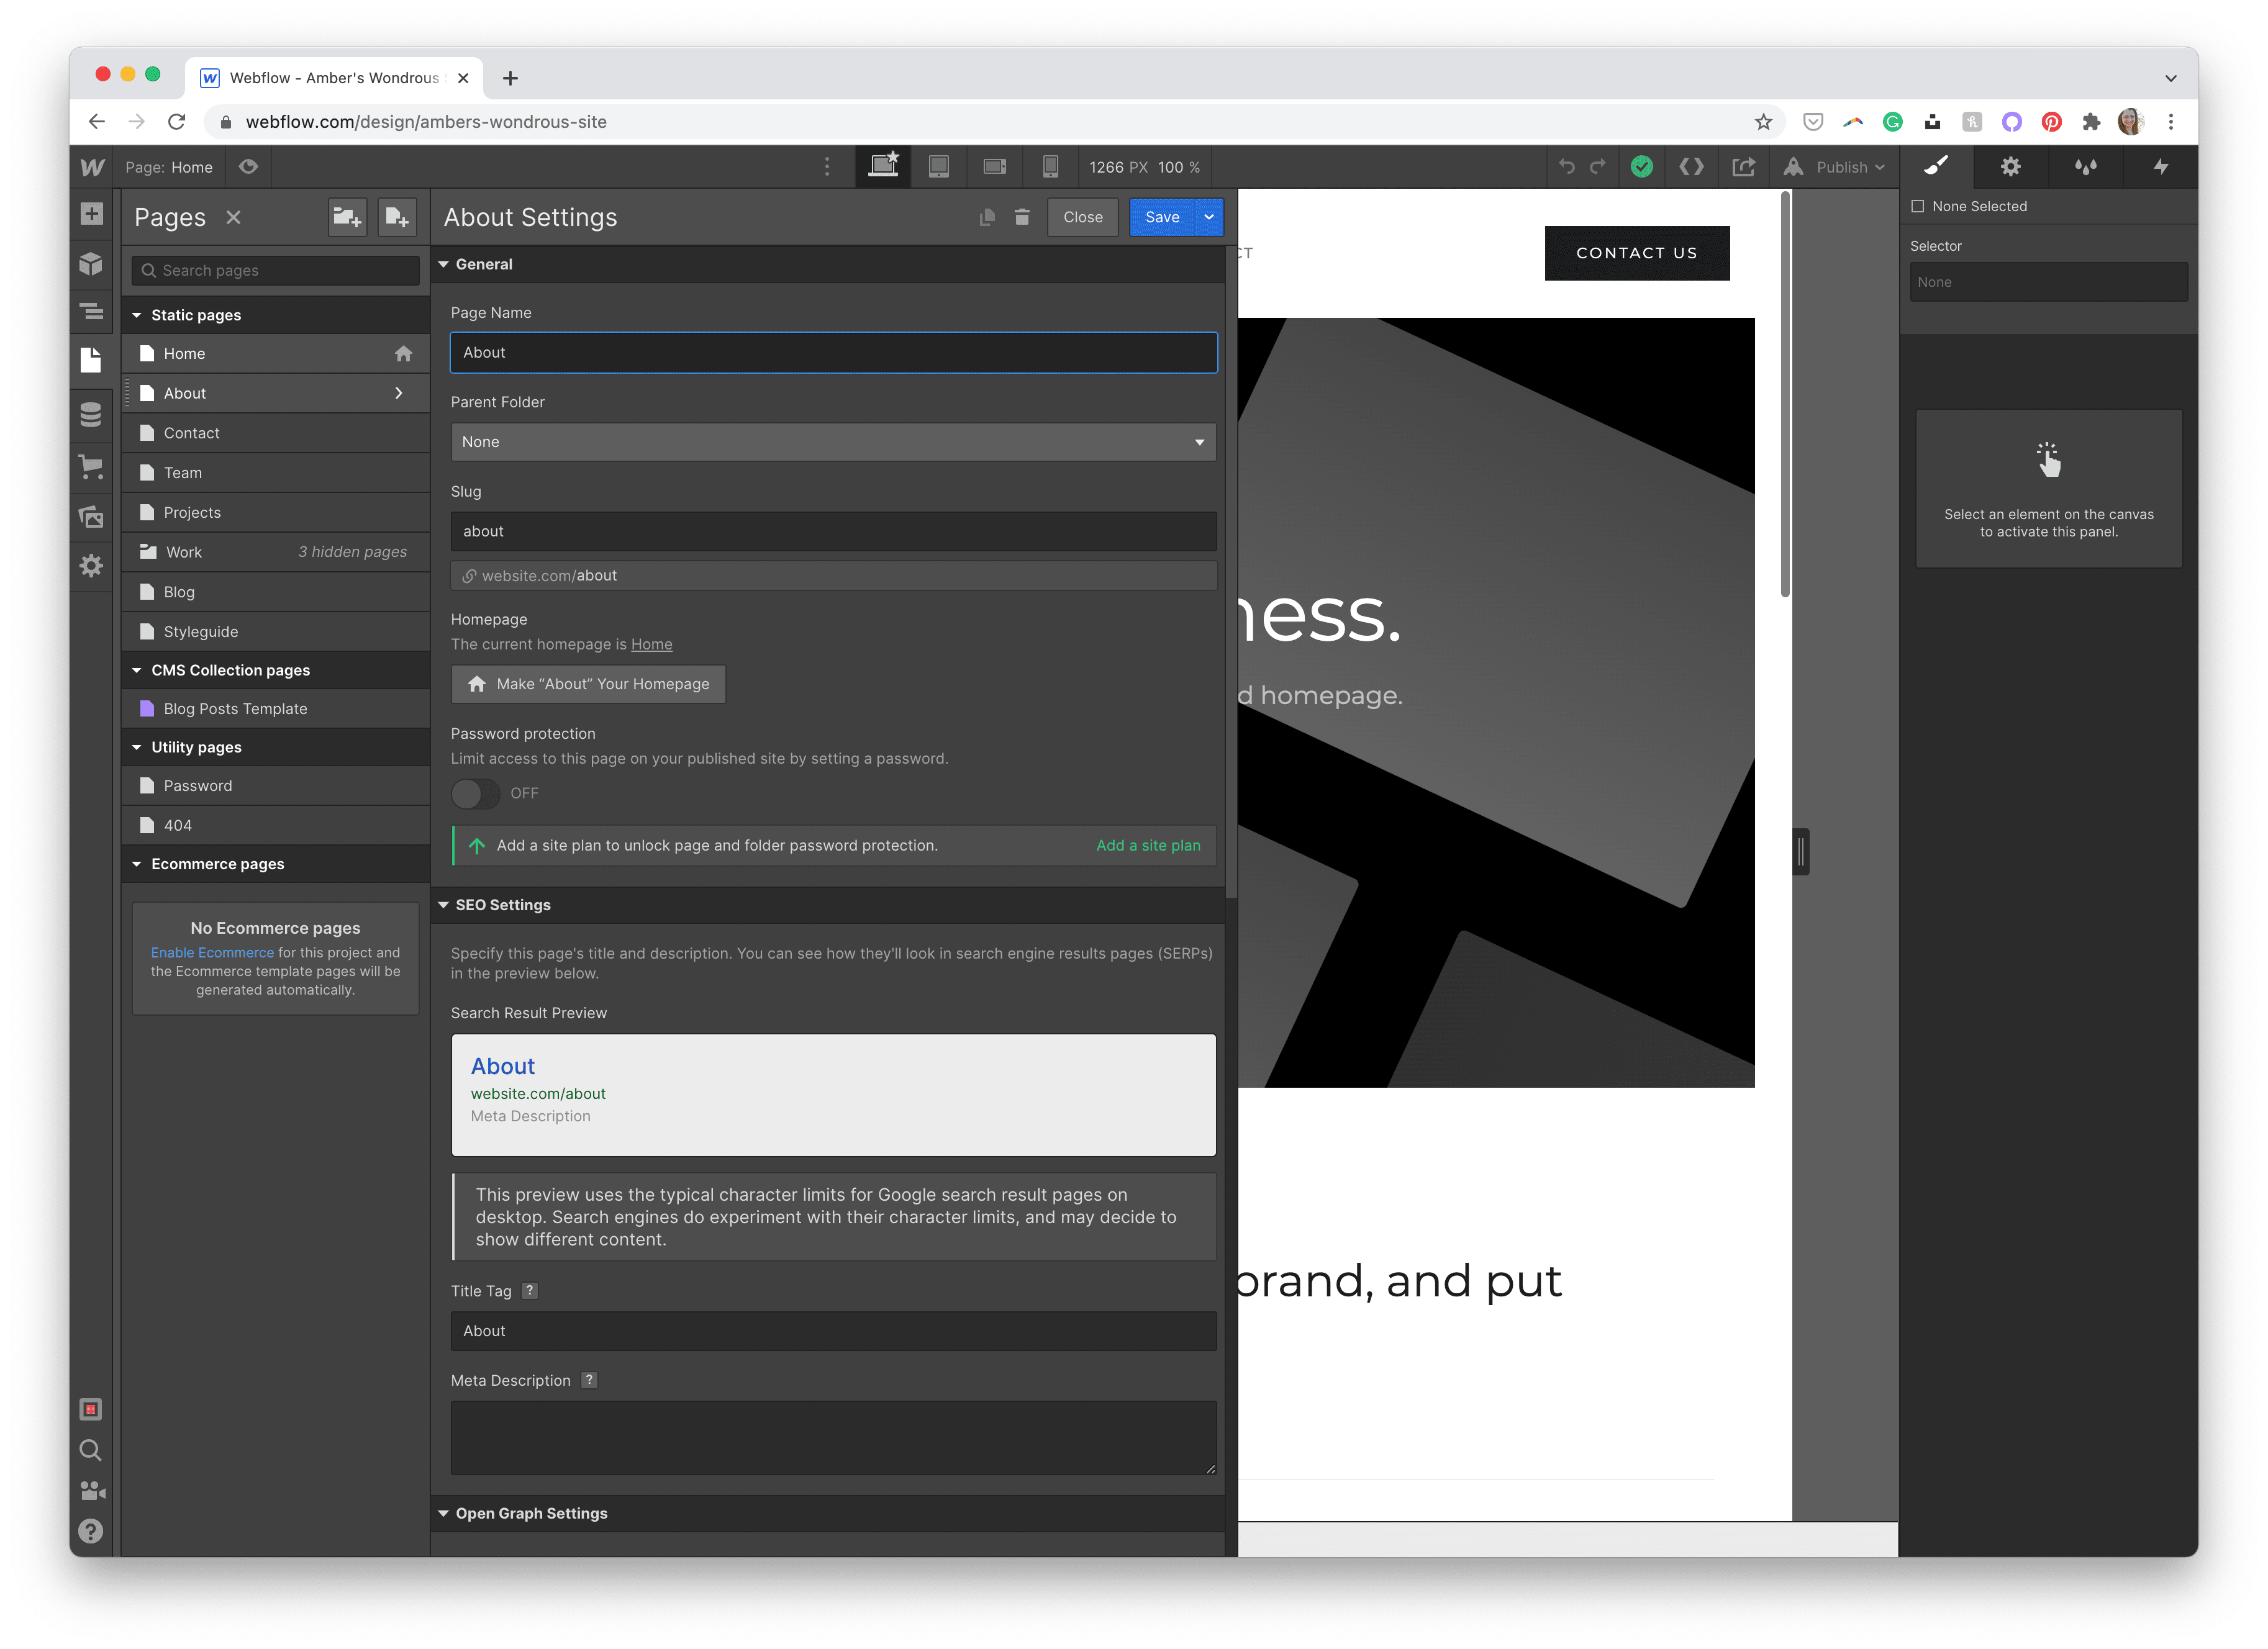Click the undo arrow in the toolbar
This screenshot has width=2268, height=1649.
click(1568, 166)
